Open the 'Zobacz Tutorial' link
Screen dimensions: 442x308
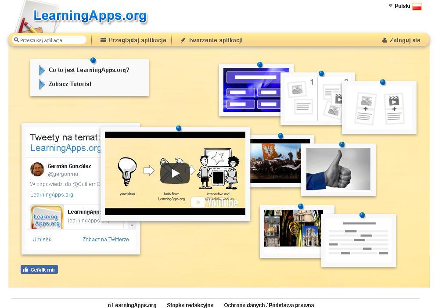point(70,84)
